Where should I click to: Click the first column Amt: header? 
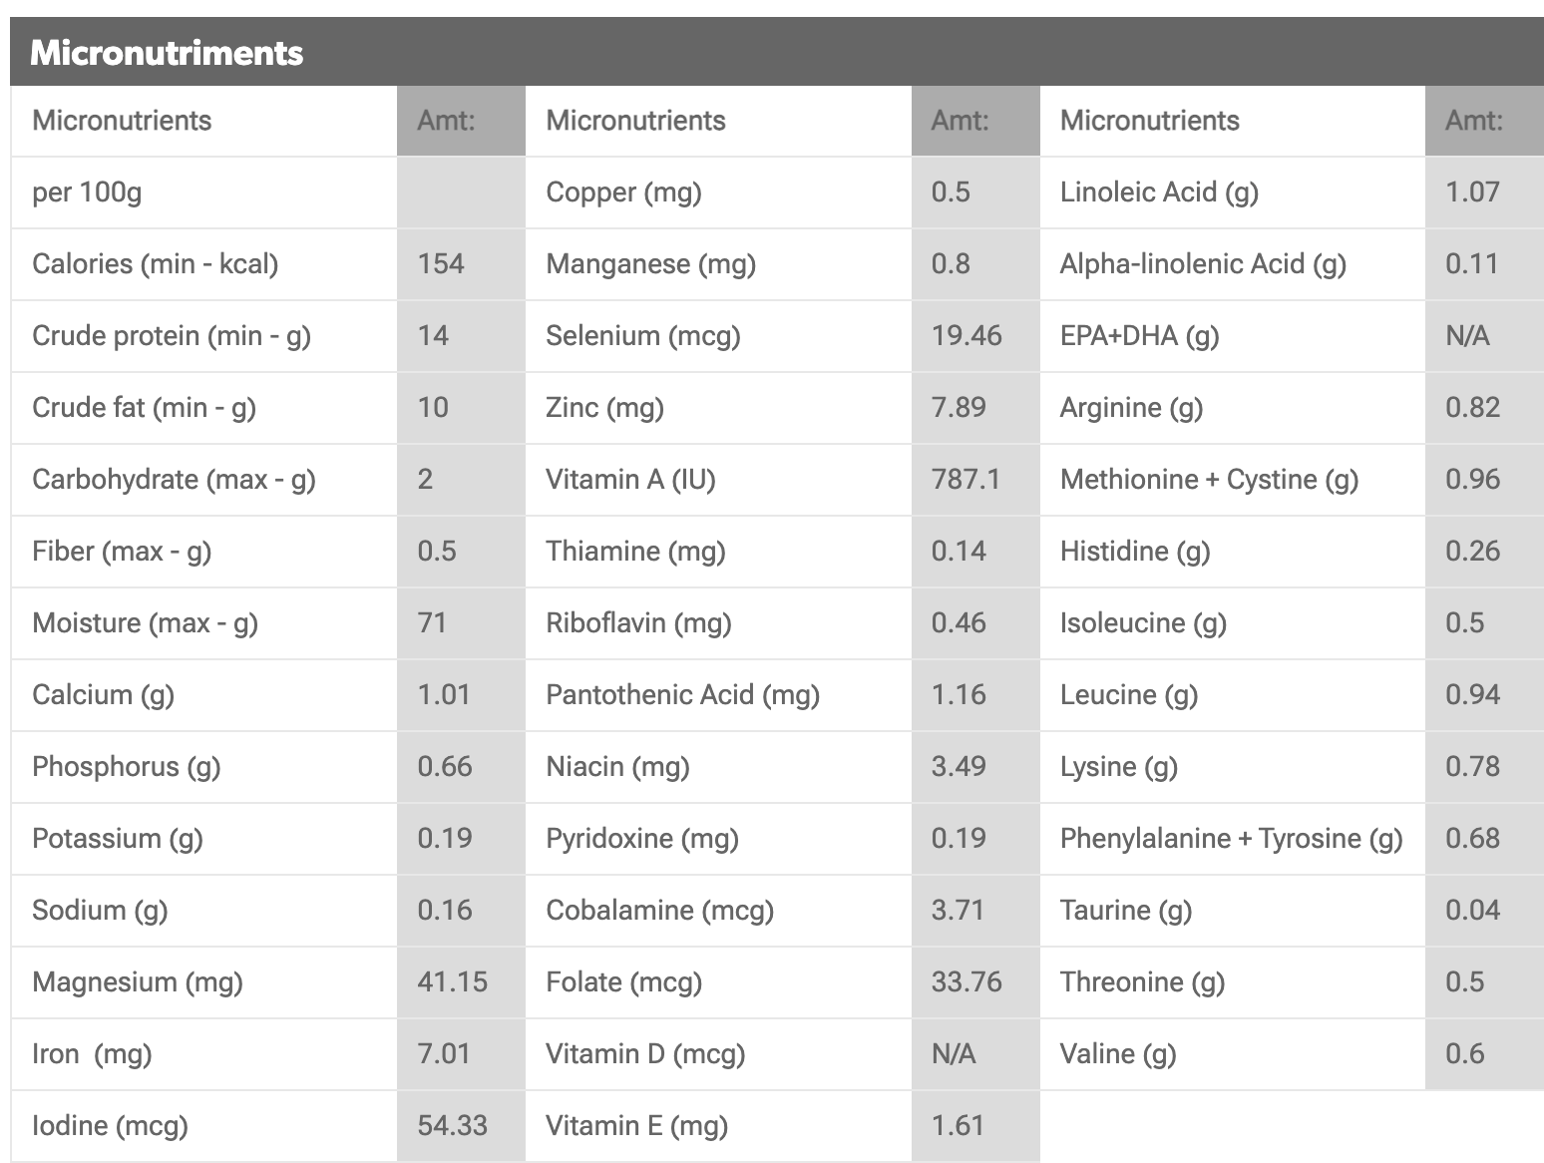tap(461, 121)
